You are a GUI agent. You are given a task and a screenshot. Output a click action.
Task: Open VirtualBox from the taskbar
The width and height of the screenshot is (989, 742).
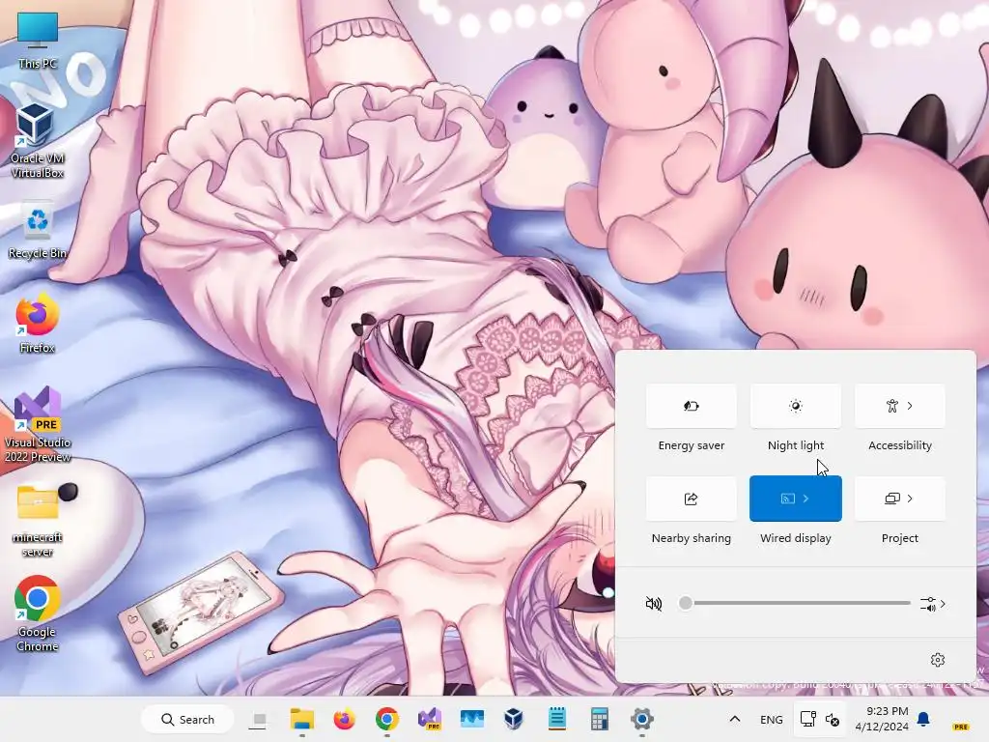[x=514, y=719]
